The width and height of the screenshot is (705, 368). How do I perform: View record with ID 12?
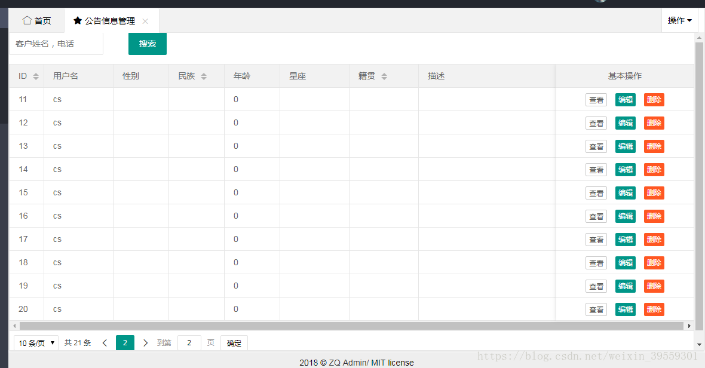click(x=596, y=123)
